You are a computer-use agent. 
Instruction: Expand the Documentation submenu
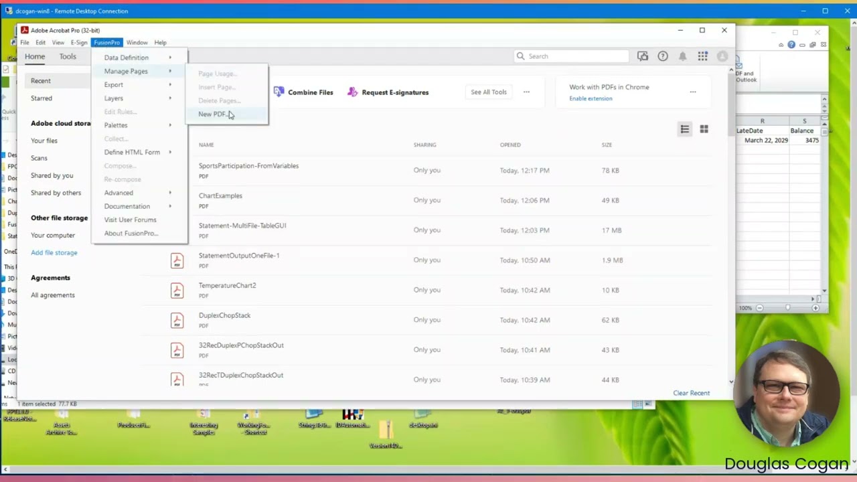(139, 206)
